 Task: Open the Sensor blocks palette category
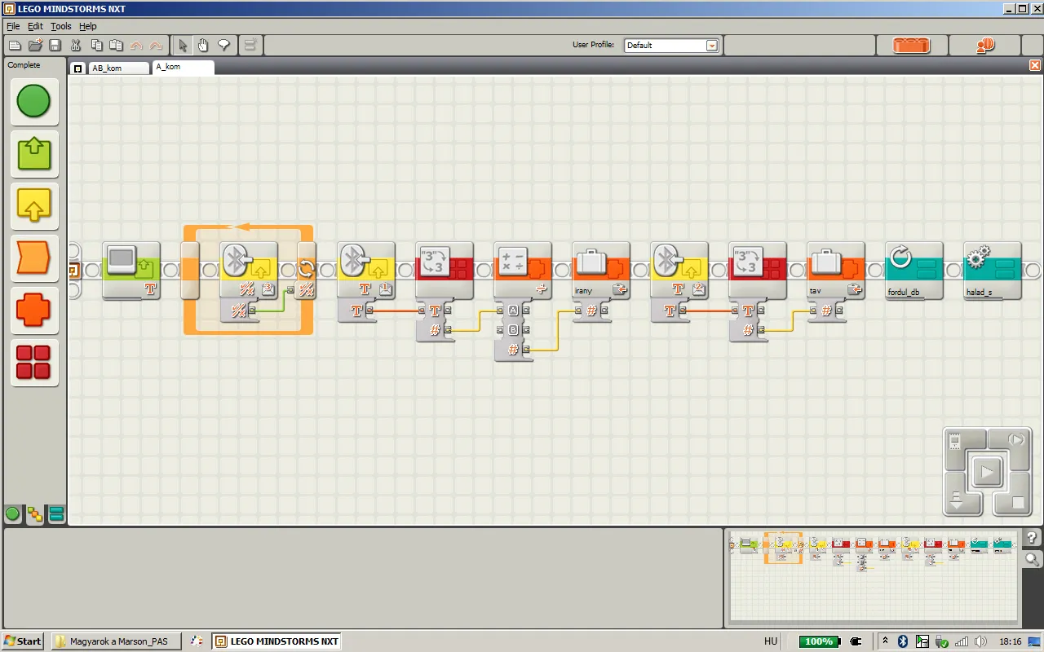33,206
